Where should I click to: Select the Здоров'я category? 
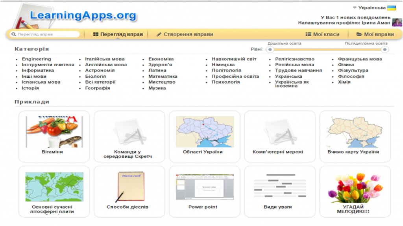[x=160, y=65]
